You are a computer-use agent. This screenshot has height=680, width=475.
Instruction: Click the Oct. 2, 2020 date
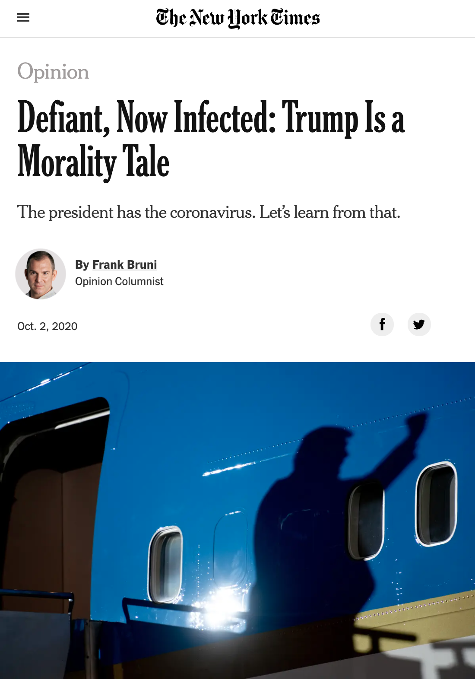click(47, 326)
